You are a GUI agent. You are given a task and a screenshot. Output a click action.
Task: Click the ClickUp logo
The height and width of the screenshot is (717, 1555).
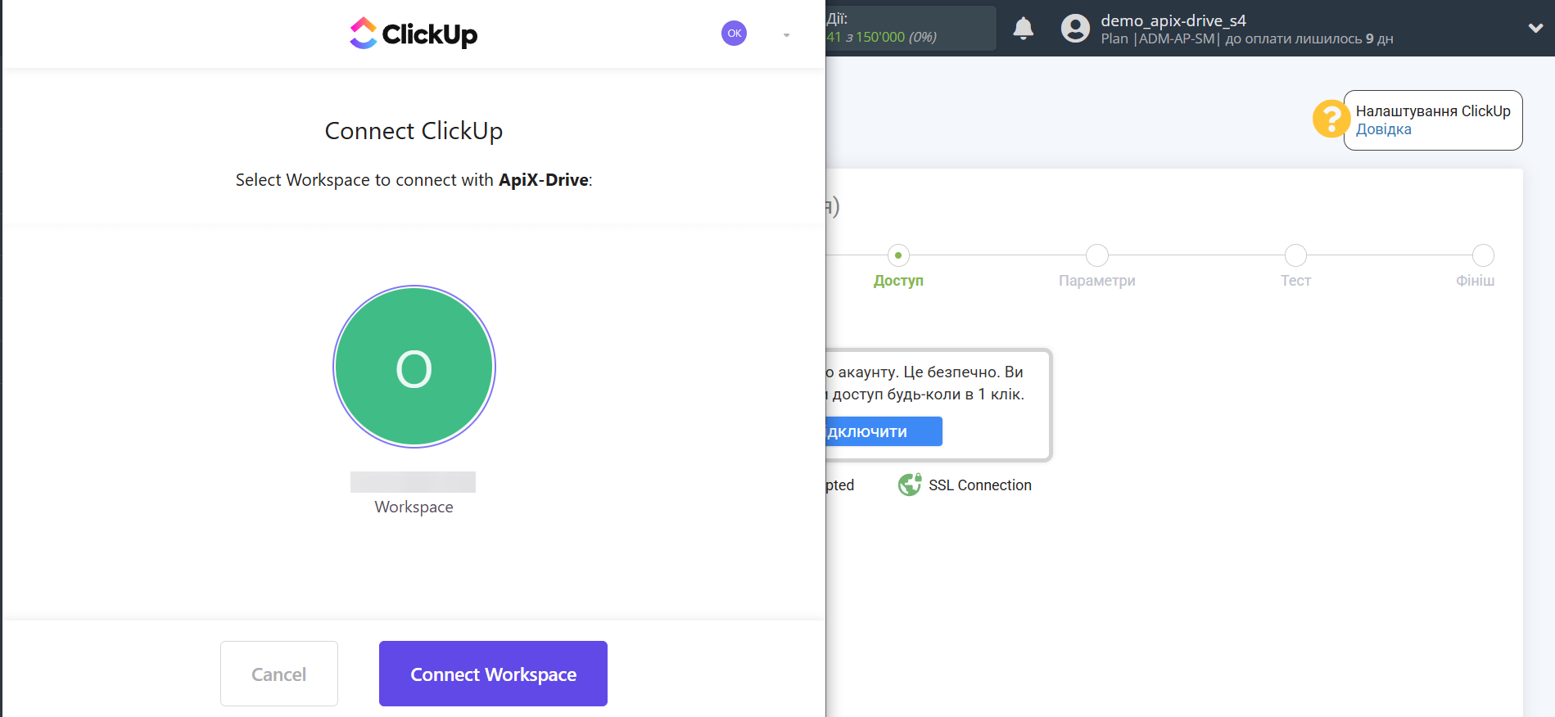click(414, 34)
